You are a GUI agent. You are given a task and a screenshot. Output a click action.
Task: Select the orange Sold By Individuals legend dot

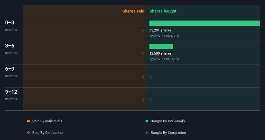tap(28, 121)
